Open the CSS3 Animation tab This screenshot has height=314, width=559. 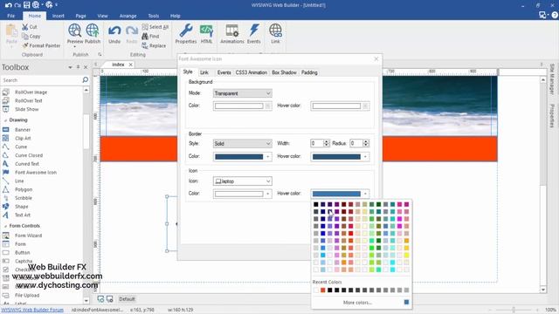252,72
